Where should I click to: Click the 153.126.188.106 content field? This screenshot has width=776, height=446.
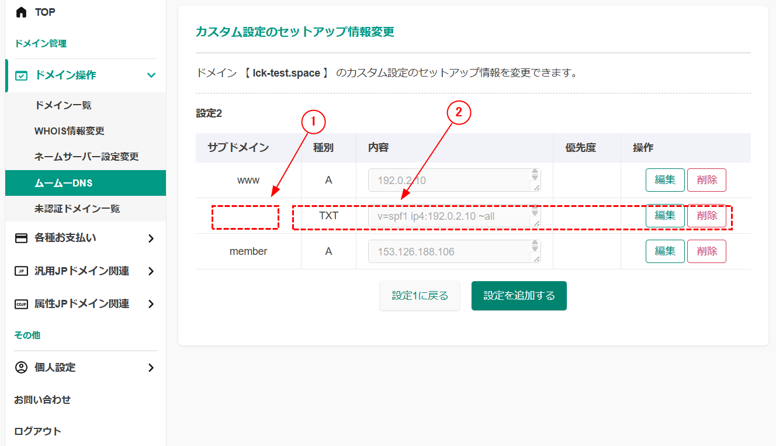click(x=454, y=251)
